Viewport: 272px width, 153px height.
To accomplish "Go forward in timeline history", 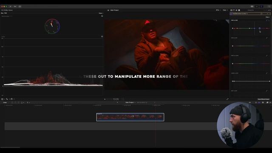I will click(x=155, y=102).
